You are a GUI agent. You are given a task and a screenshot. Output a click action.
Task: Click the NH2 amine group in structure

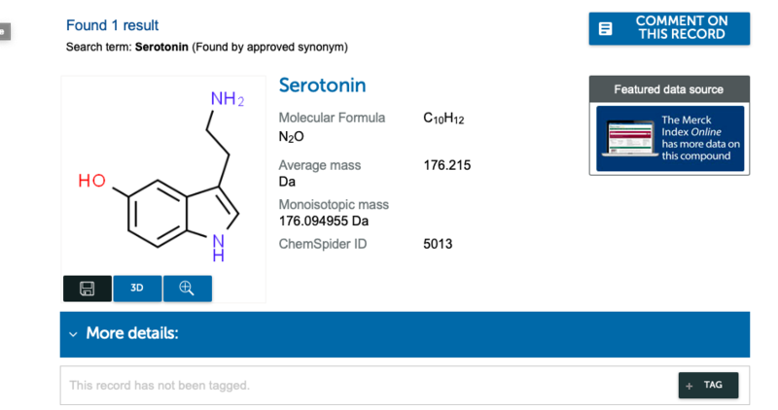(x=227, y=100)
